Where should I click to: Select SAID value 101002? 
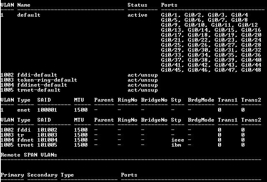click(x=47, y=130)
